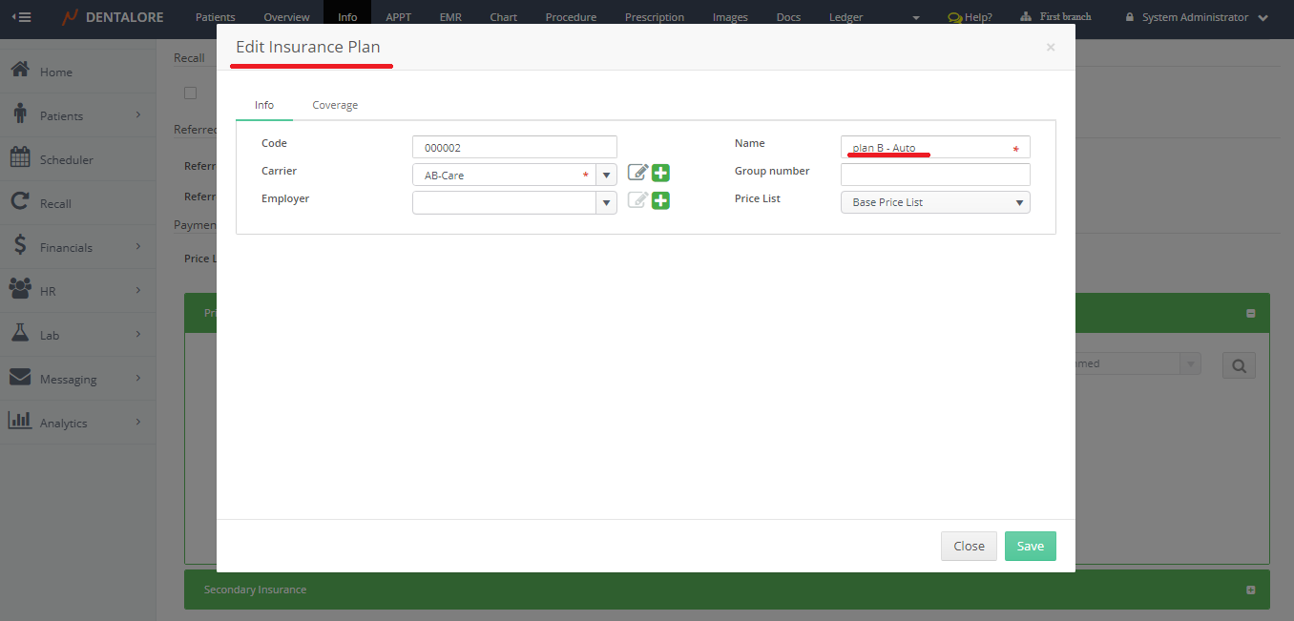Click the hamburger menu collapse icon
Screen dimensions: 1294x621
[x=21, y=17]
